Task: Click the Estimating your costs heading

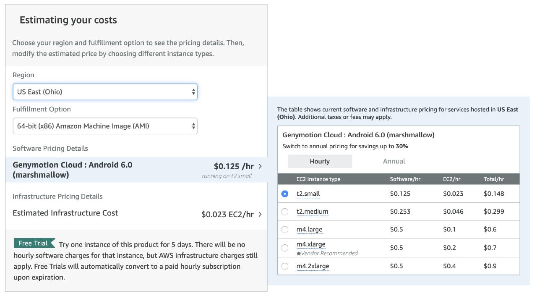Action: [68, 20]
